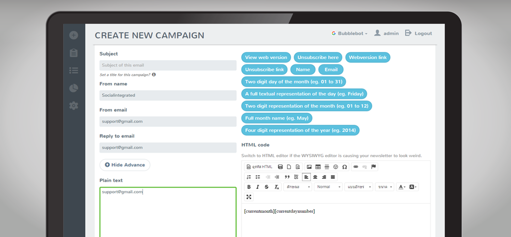
Task: Toggle strikethrough formatting in the editor
Action: click(x=266, y=187)
